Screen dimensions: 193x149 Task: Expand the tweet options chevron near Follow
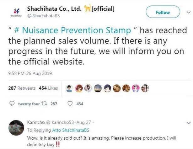click(189, 12)
